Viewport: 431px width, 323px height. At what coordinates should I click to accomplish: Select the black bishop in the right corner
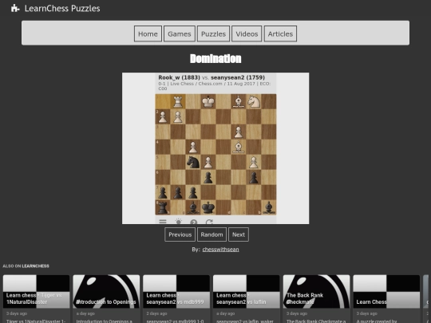coord(269,207)
